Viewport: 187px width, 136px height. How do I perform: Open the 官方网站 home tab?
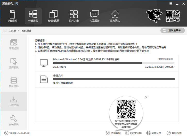coord(115,16)
